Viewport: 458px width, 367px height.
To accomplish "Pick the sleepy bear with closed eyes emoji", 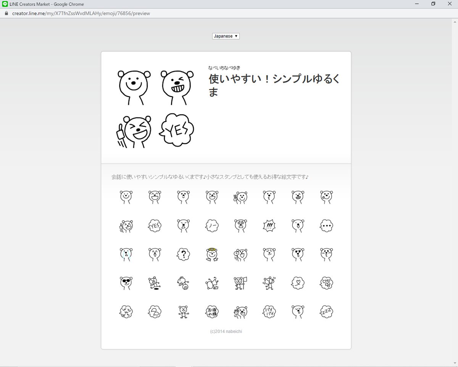I will click(x=298, y=312).
